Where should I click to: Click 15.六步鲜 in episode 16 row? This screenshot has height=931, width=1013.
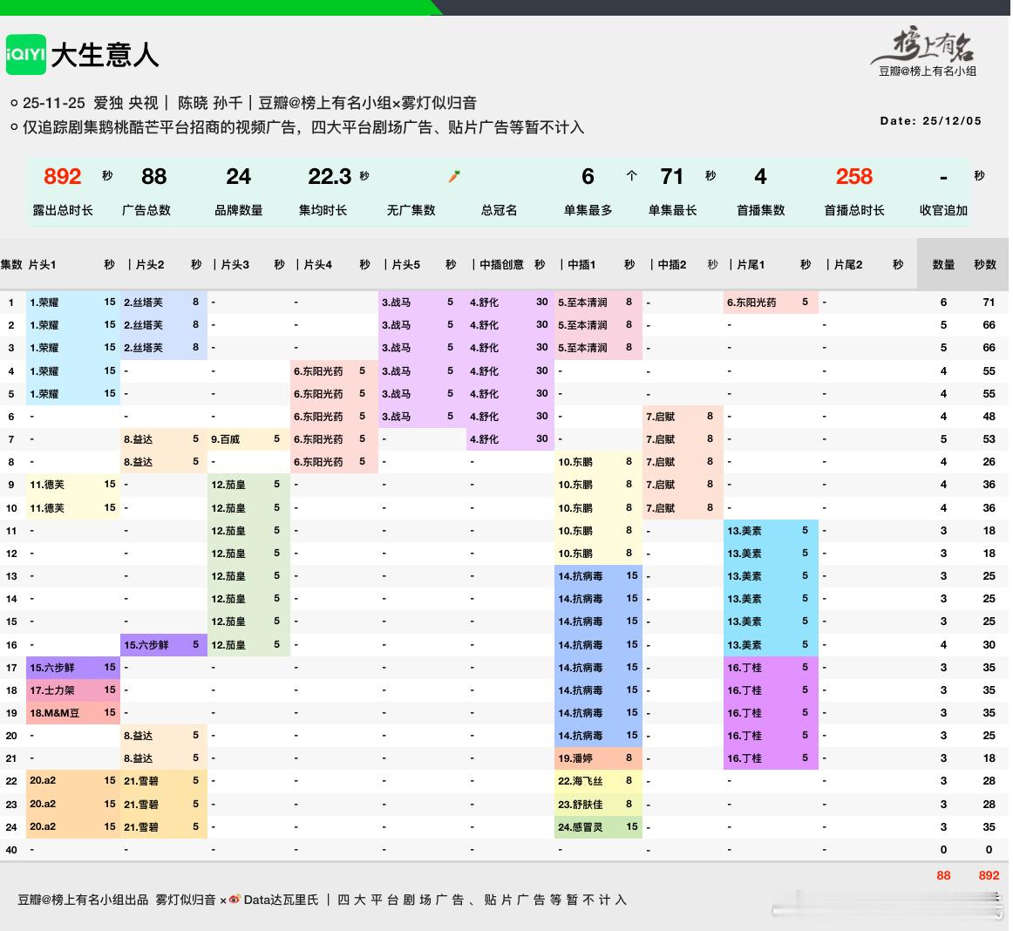point(146,644)
